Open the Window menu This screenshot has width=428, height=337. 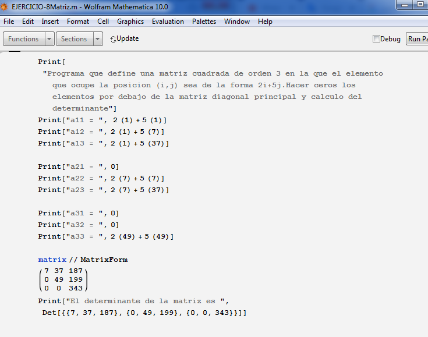point(236,22)
